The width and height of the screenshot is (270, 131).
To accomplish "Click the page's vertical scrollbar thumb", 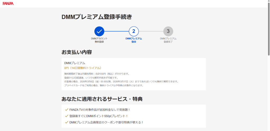I will click(268, 29).
